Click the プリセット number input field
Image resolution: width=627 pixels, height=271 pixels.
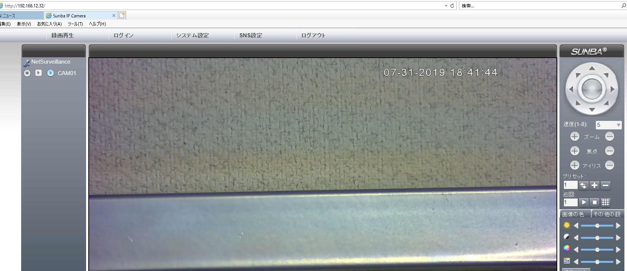570,185
